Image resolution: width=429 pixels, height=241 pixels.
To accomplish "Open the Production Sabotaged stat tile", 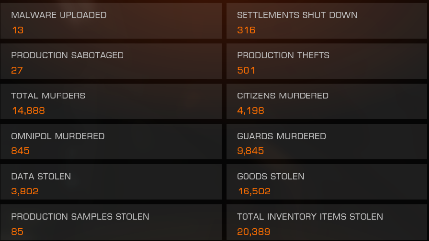I will (x=111, y=61).
